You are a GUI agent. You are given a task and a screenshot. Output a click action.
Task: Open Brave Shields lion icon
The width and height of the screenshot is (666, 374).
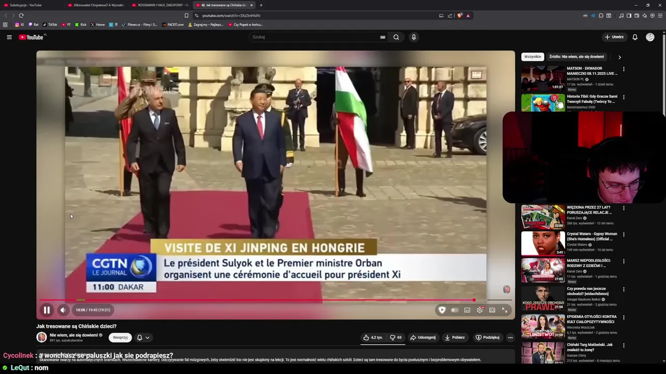coord(459,16)
